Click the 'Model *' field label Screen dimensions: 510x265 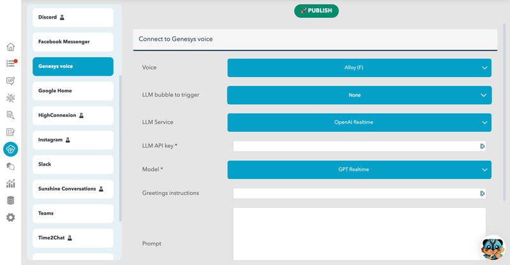click(152, 169)
